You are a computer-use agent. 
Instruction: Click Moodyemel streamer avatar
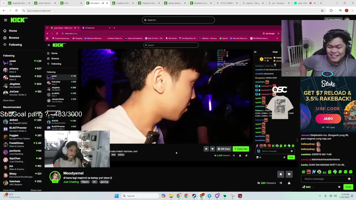click(55, 177)
